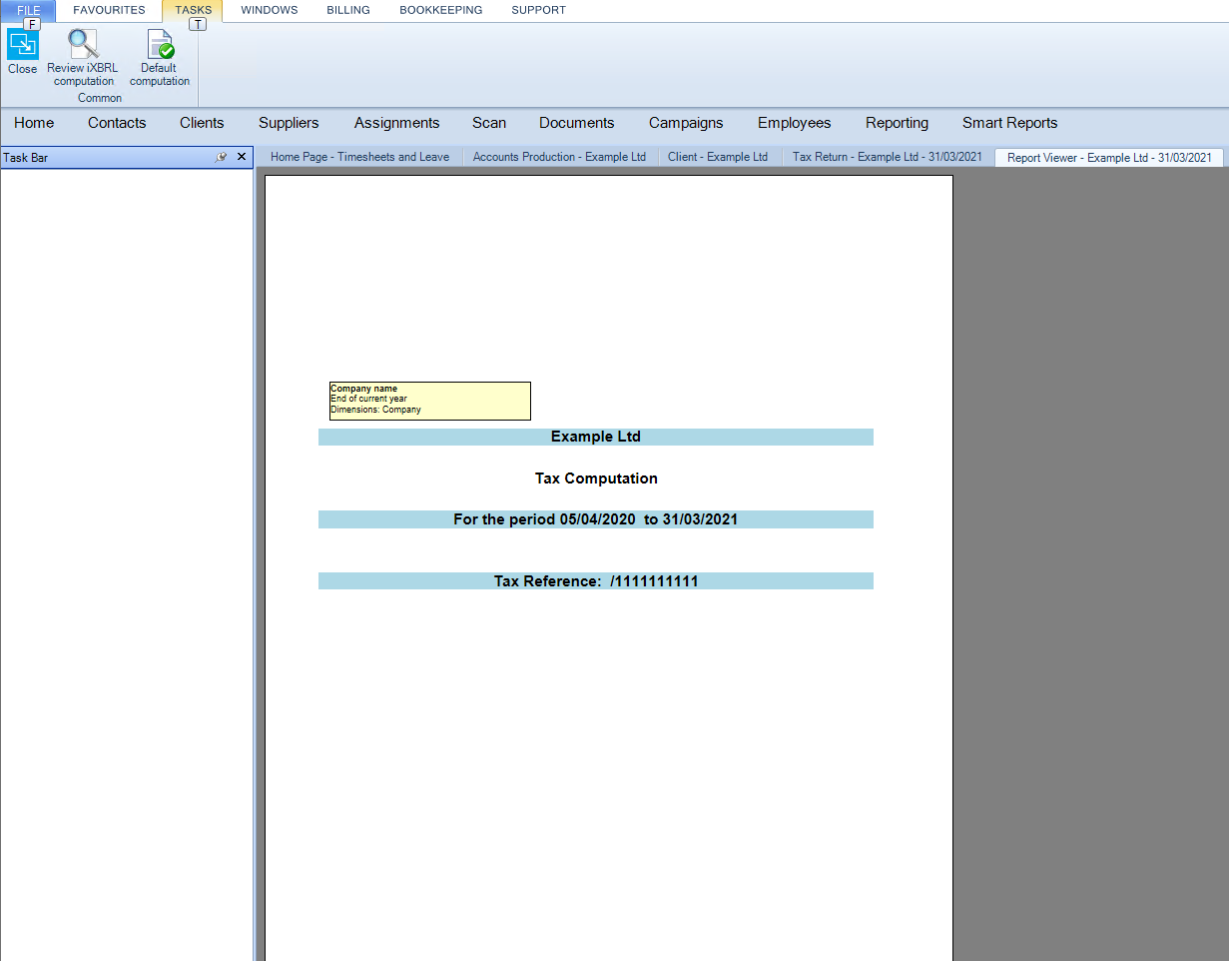
Task: Open Campaigns in navigation bar
Action: pyautogui.click(x=686, y=123)
